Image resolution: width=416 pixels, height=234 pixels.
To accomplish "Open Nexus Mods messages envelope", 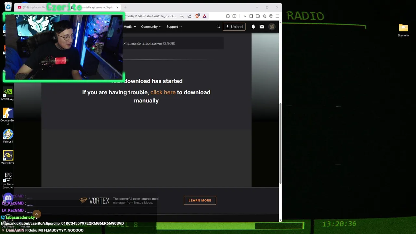I will (x=262, y=27).
